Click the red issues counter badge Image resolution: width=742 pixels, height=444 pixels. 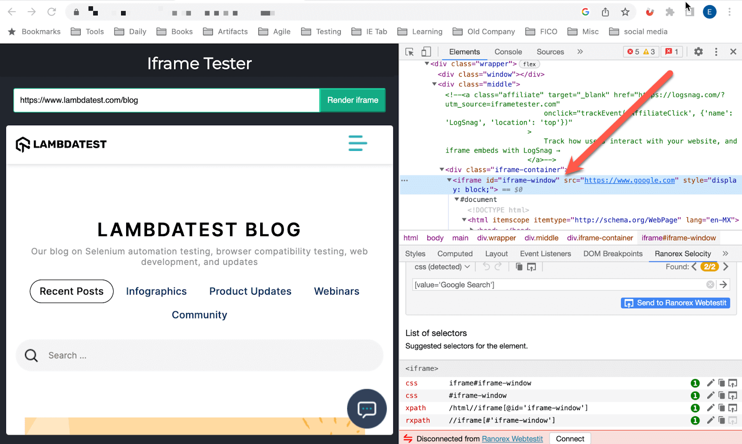pos(672,52)
